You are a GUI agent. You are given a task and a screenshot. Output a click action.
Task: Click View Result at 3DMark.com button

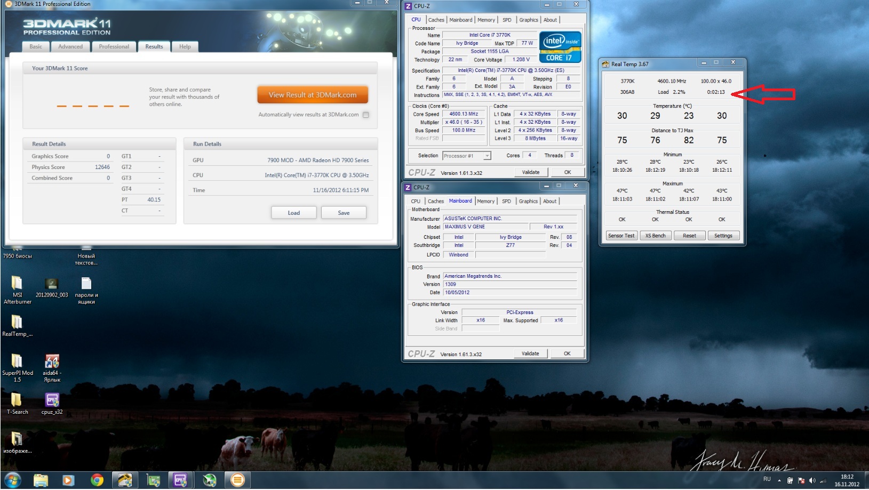point(313,95)
